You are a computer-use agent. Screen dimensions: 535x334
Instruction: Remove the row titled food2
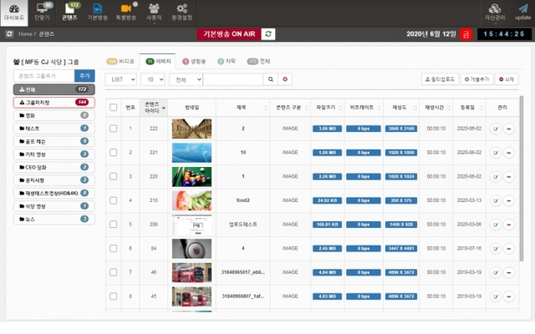point(509,200)
